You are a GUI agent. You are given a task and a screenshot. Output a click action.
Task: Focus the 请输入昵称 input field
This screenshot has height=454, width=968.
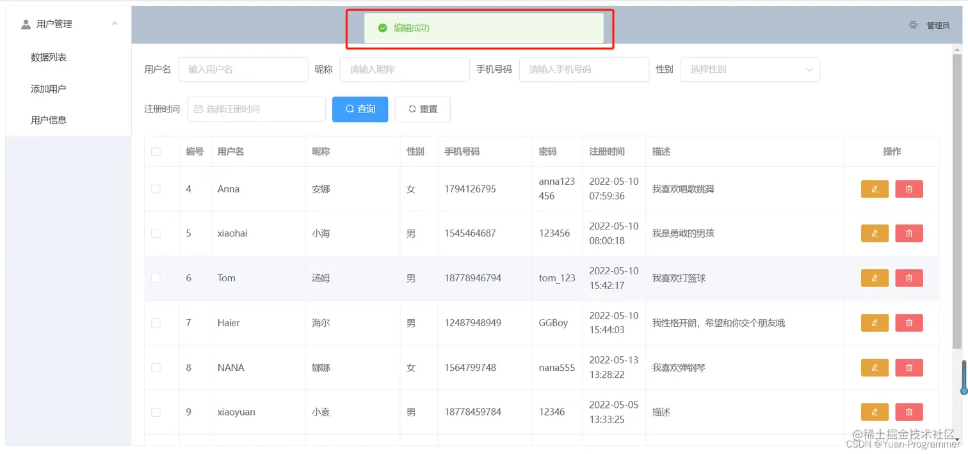coord(405,69)
